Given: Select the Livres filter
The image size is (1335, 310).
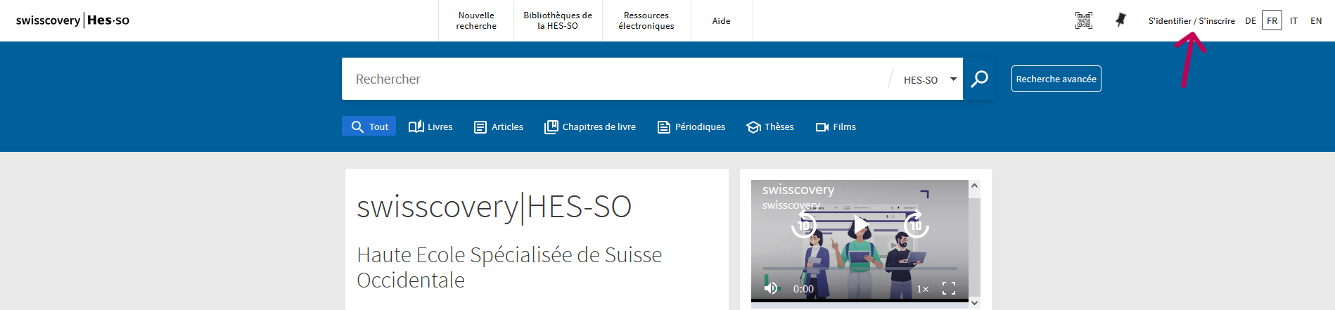Looking at the screenshot, I should (x=430, y=127).
